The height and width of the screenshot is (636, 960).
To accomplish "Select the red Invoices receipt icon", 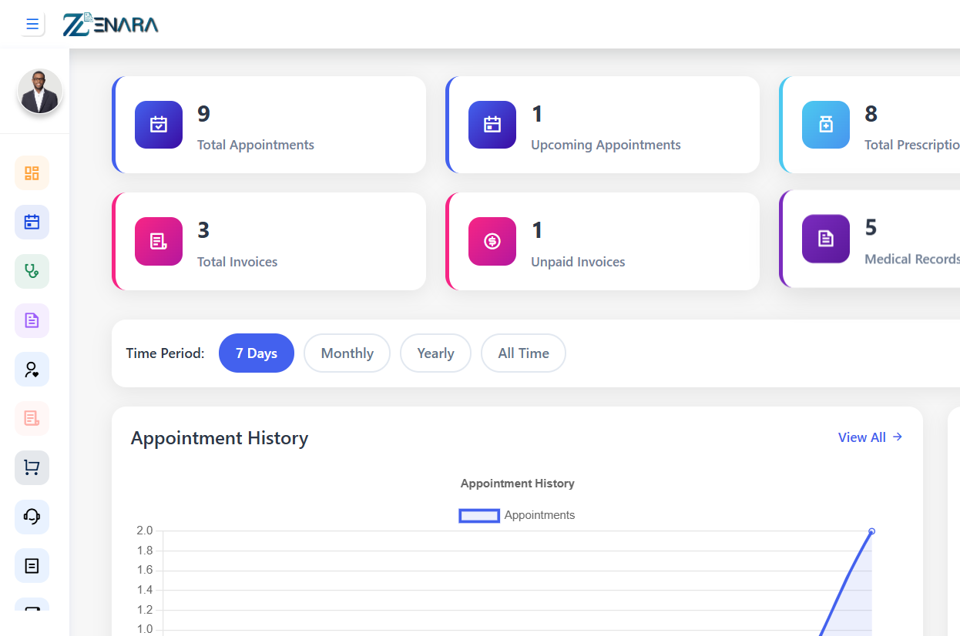I will click(32, 418).
